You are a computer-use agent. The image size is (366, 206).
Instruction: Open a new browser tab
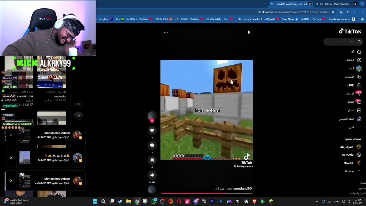265,4
